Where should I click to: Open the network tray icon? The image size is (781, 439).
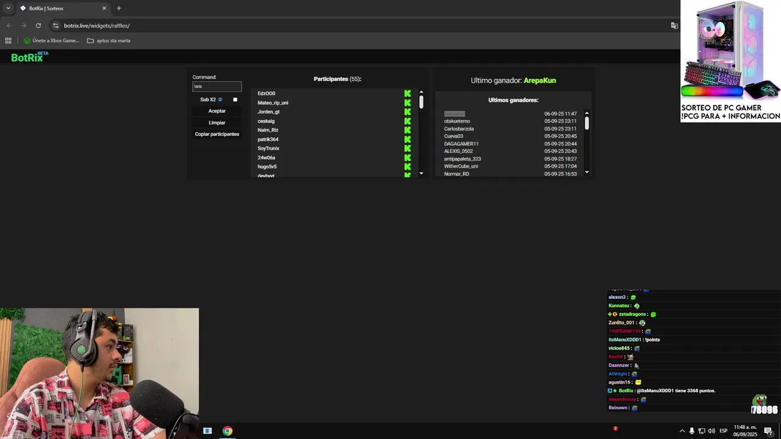[702, 431]
